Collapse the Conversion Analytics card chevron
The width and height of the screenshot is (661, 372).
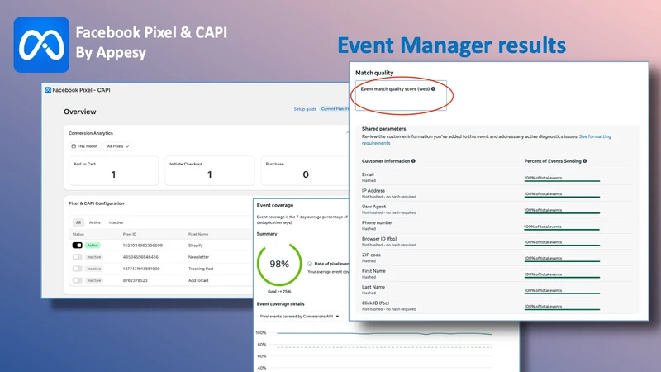pyautogui.click(x=347, y=133)
